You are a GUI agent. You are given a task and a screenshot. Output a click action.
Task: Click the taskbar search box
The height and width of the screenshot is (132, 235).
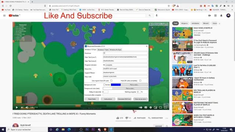(x=27, y=129)
